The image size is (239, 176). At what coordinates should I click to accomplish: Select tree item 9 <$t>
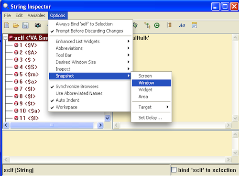coord(27,103)
